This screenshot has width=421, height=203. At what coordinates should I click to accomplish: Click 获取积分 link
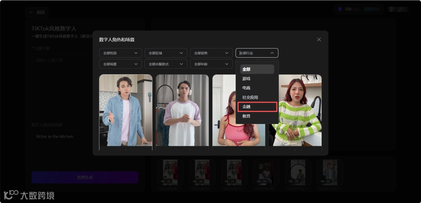[372, 9]
